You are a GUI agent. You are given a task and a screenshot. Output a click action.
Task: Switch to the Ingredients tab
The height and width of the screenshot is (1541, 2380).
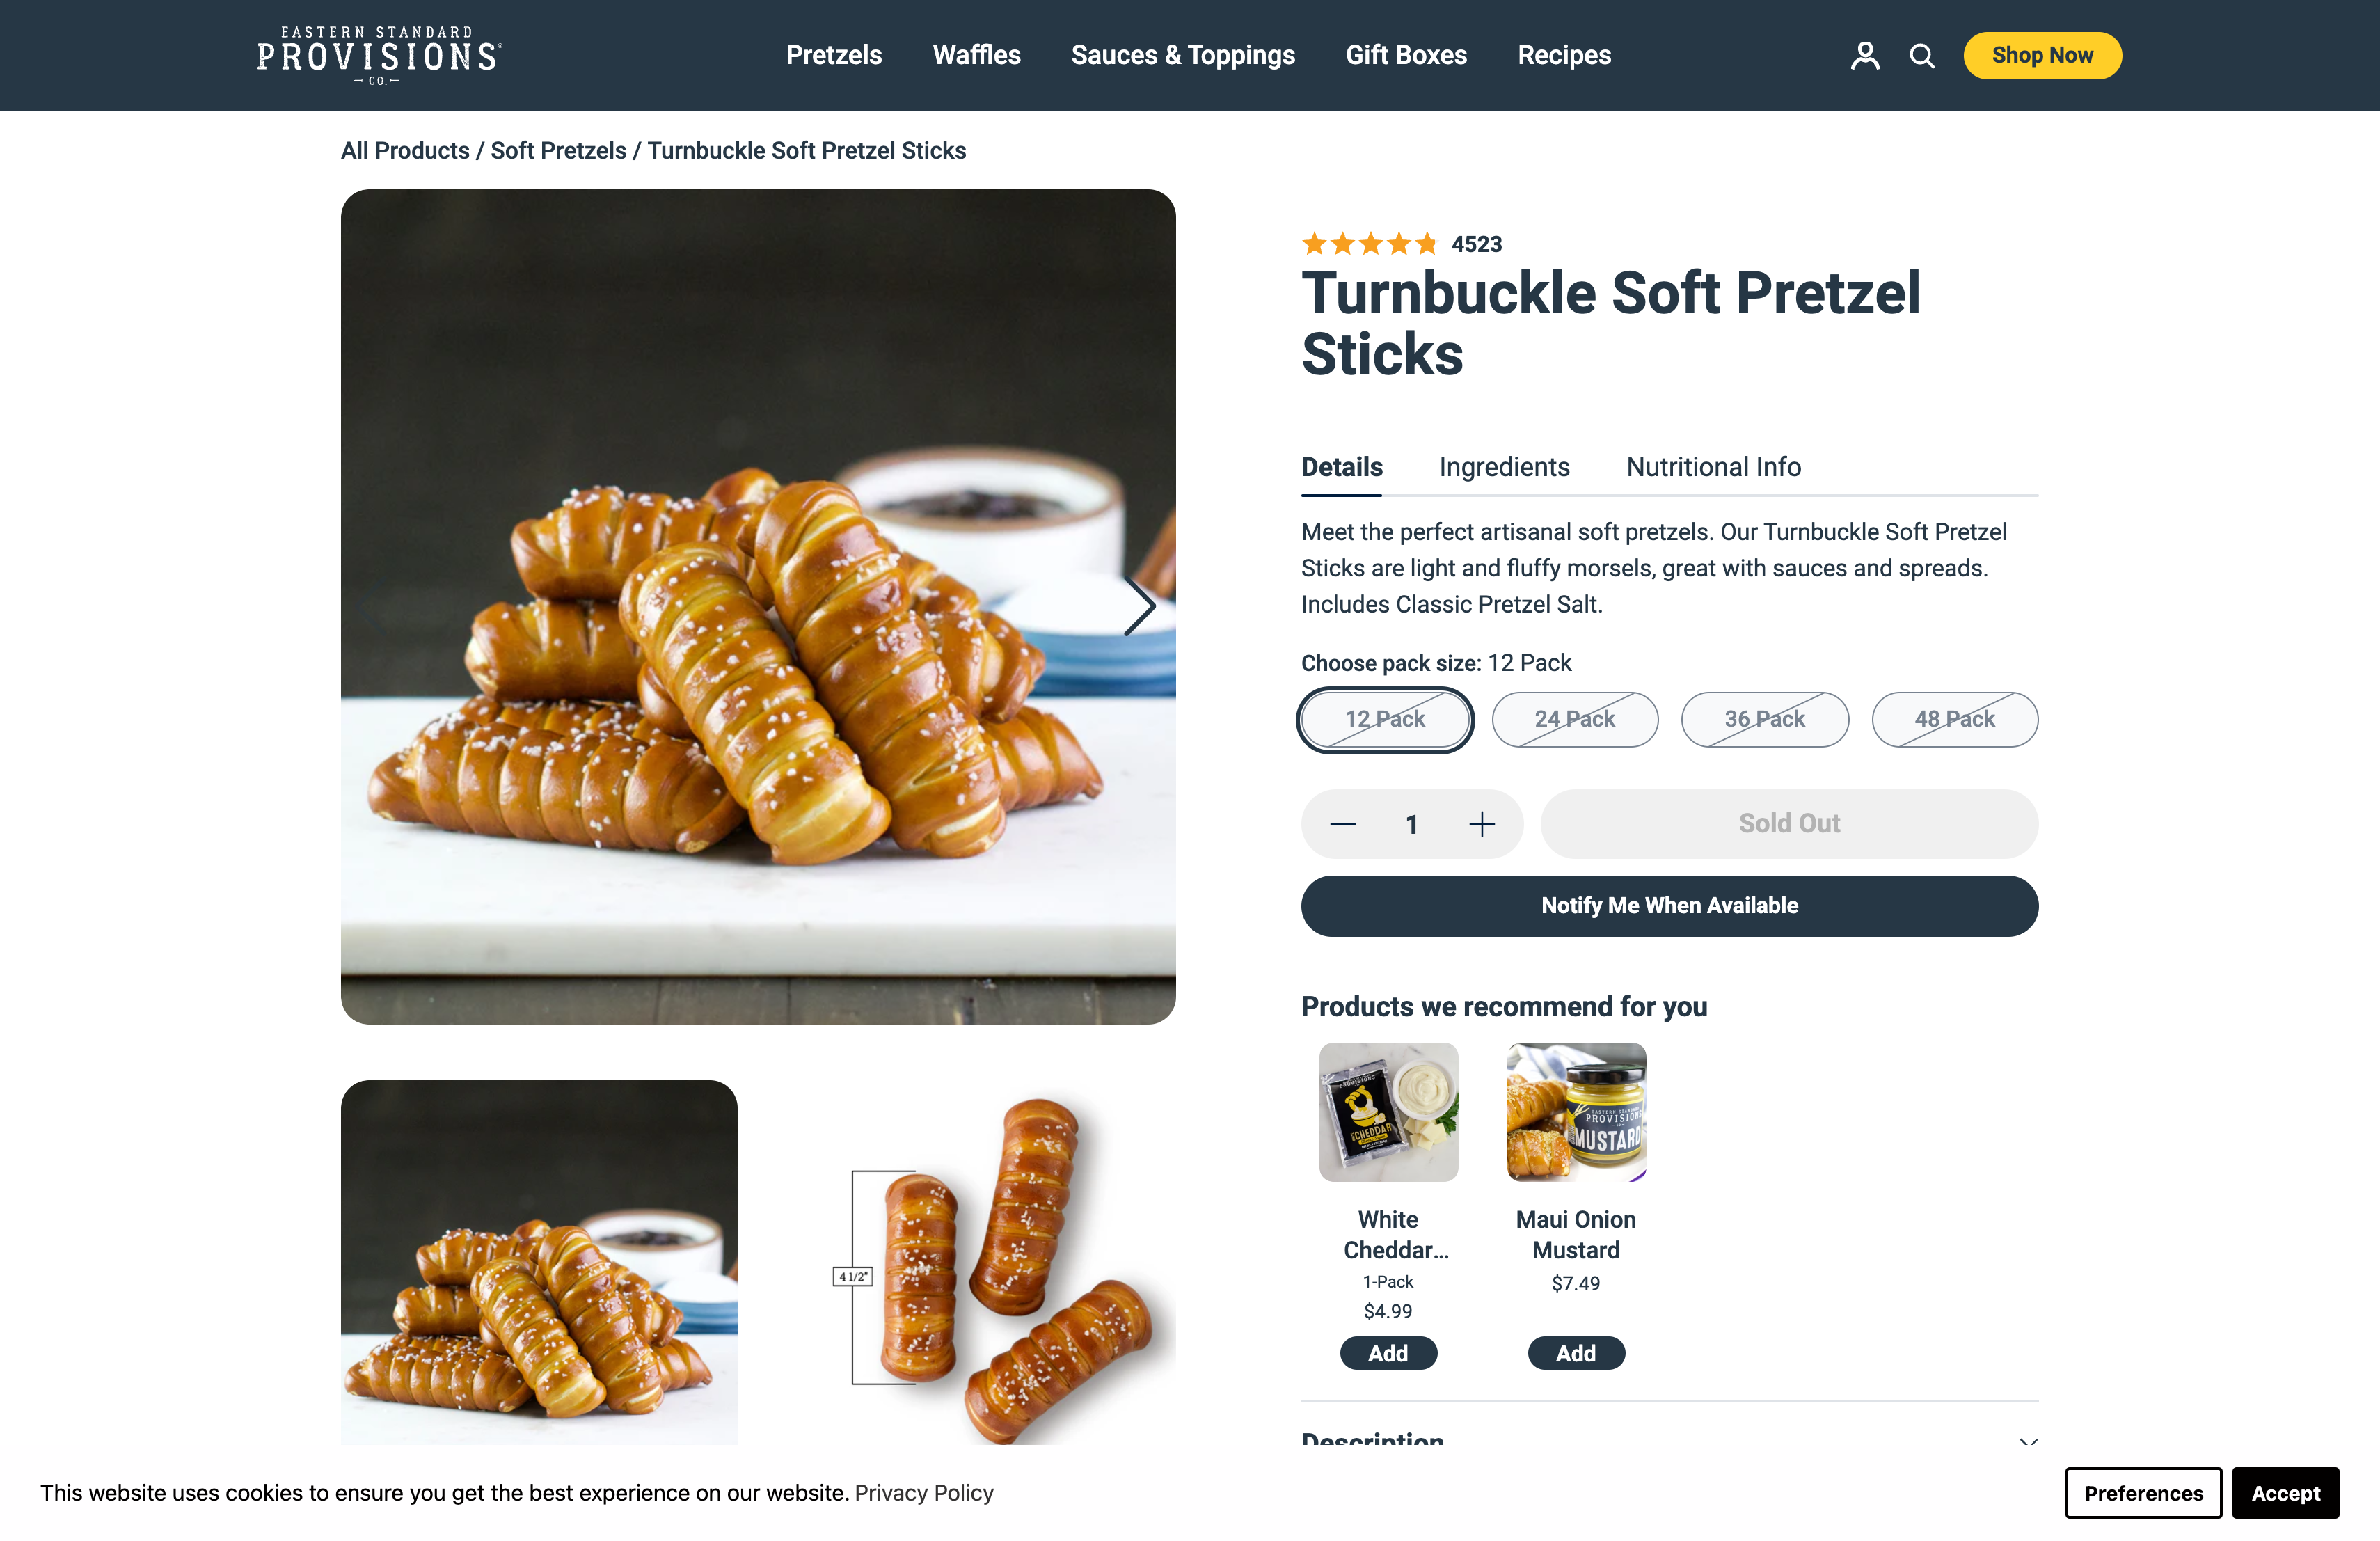pyautogui.click(x=1504, y=467)
